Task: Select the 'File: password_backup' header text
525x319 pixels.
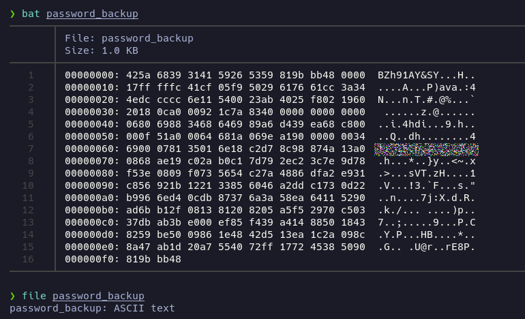Action: pyautogui.click(x=129, y=38)
